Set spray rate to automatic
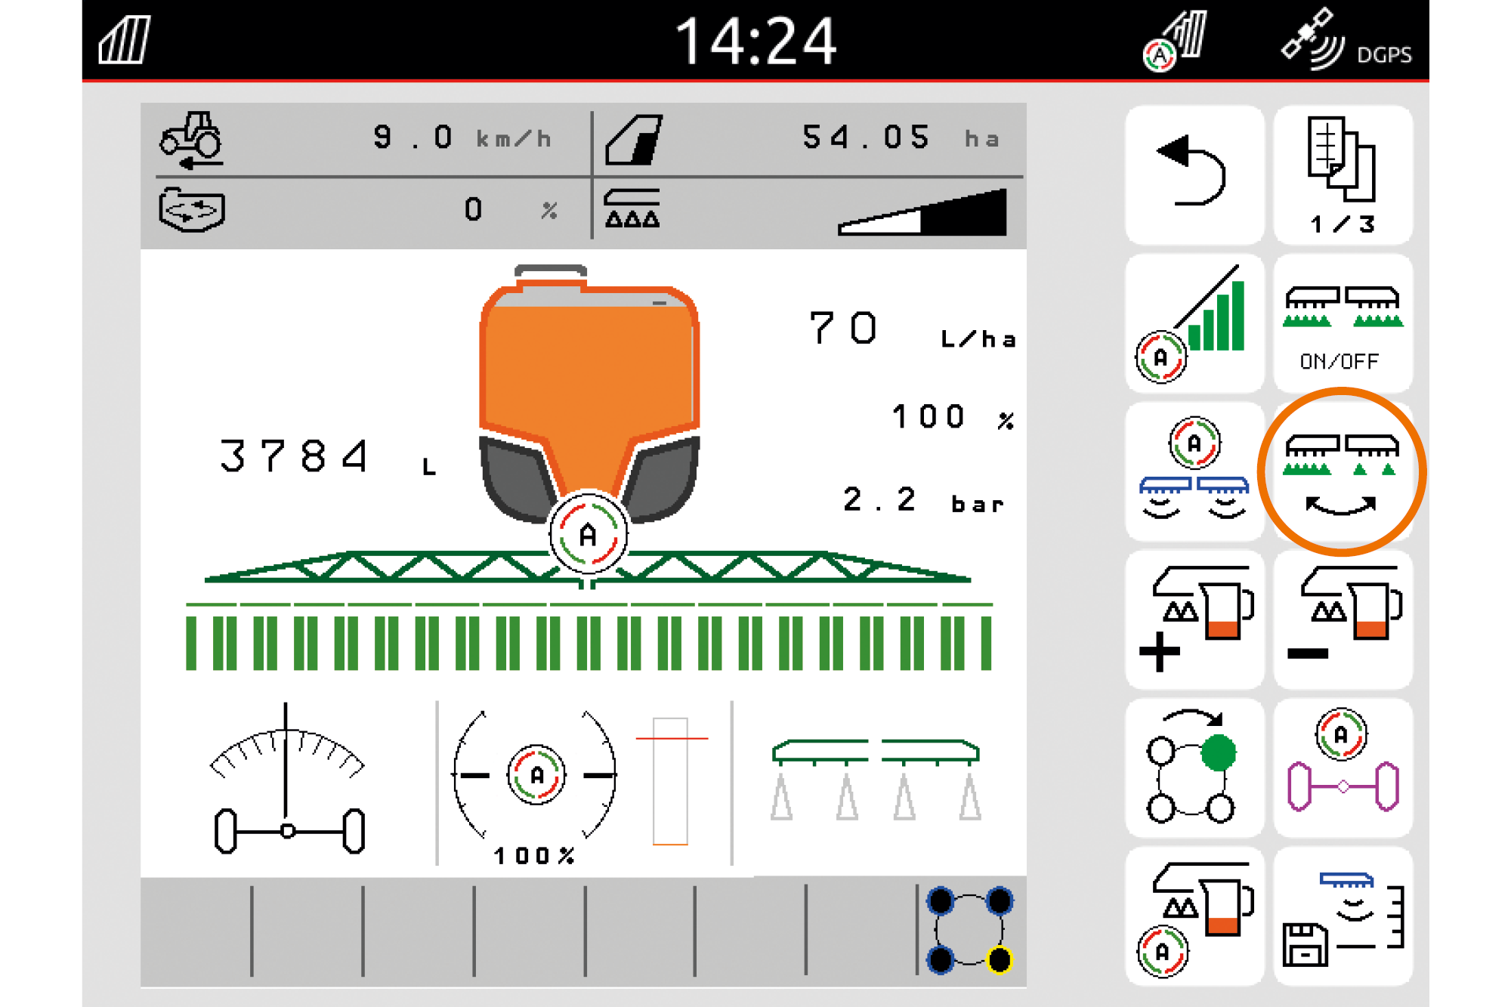Image resolution: width=1511 pixels, height=1007 pixels. tap(1194, 916)
